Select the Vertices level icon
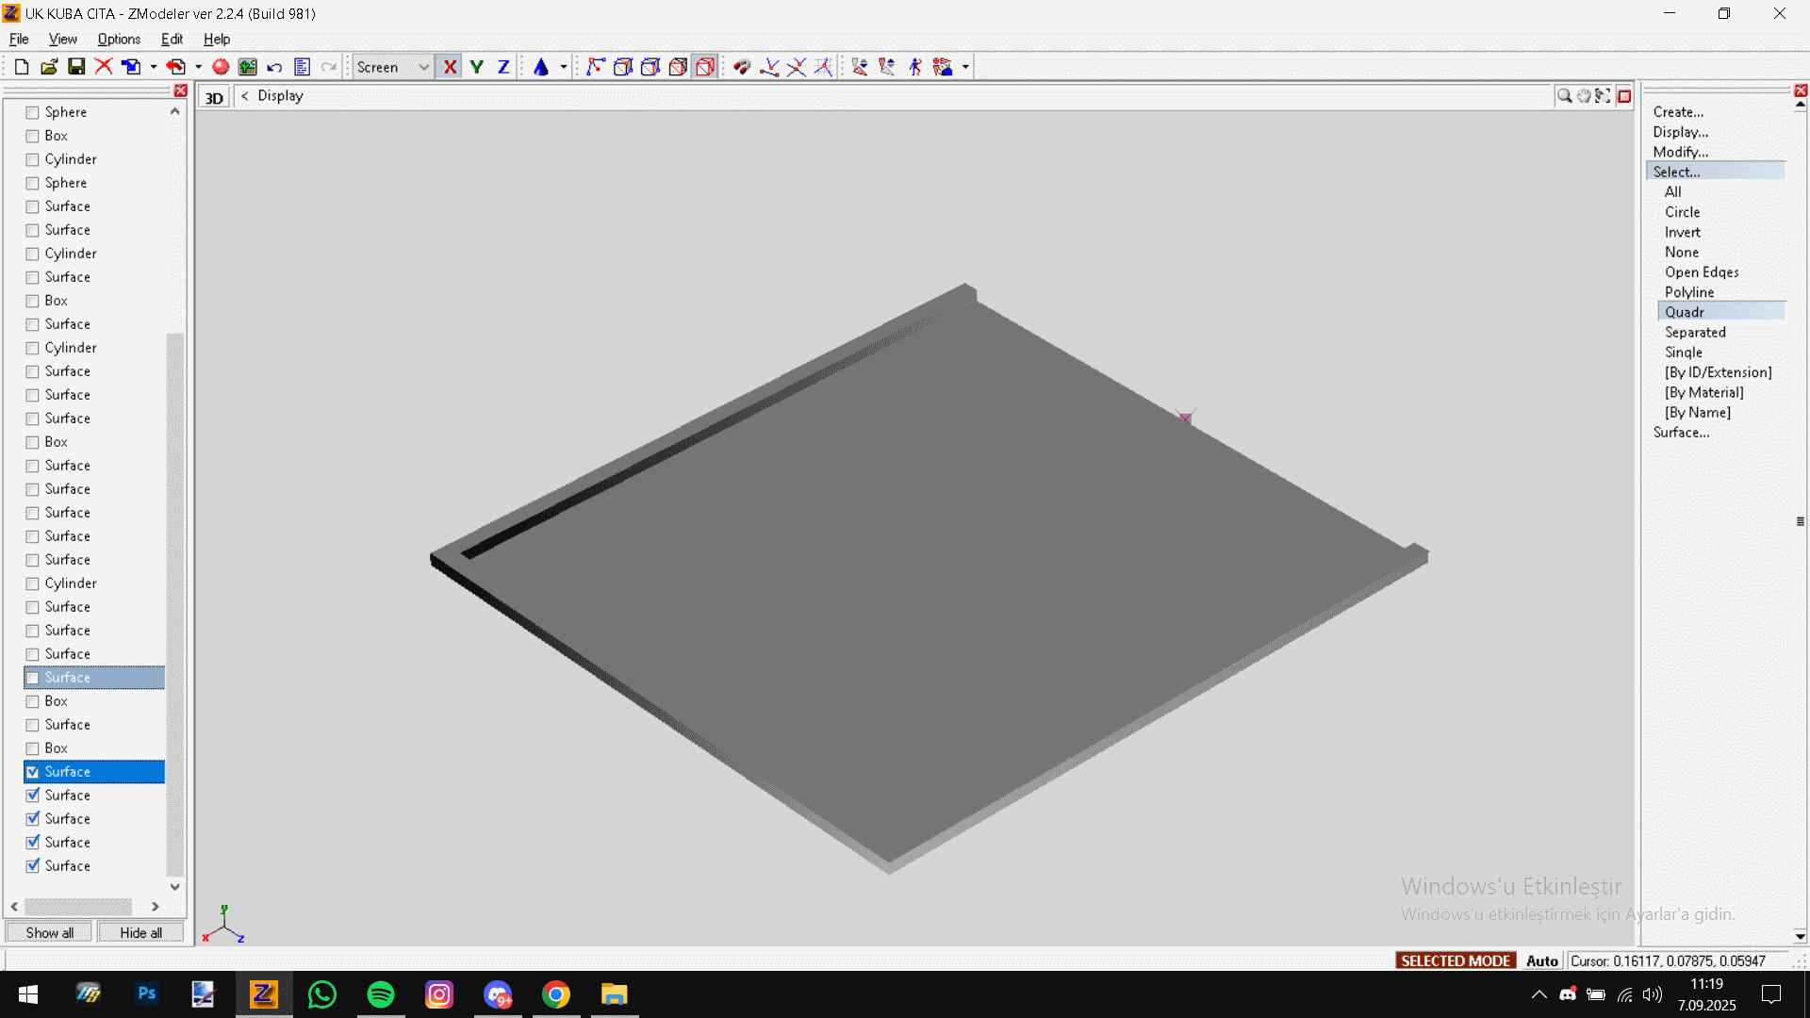This screenshot has height=1018, width=1810. pyautogui.click(x=595, y=67)
